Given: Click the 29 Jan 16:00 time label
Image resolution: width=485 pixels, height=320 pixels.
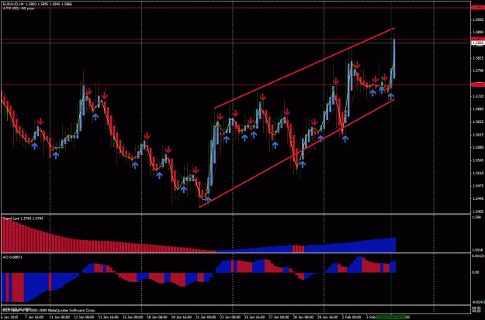Looking at the screenshot, I should [x=327, y=317].
